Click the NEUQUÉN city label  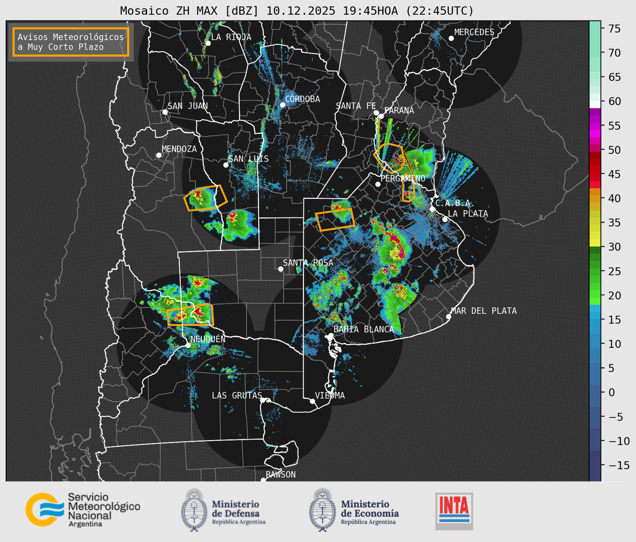click(208, 339)
